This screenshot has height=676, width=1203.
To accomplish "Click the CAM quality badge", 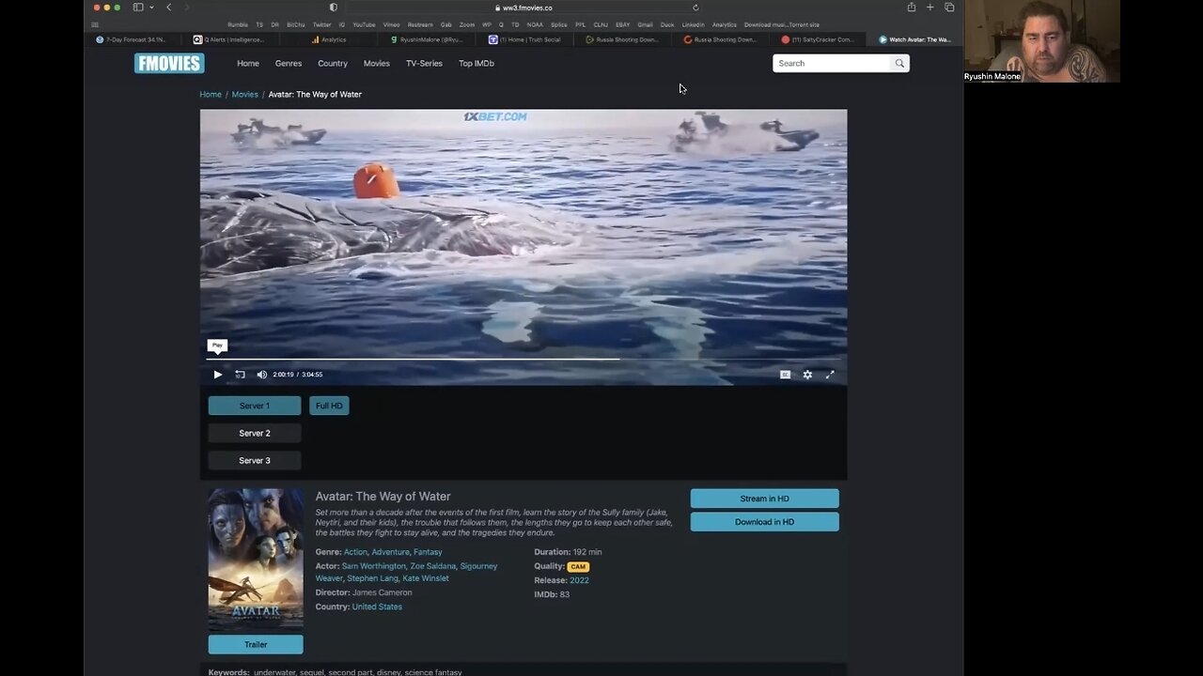I will pos(578,566).
